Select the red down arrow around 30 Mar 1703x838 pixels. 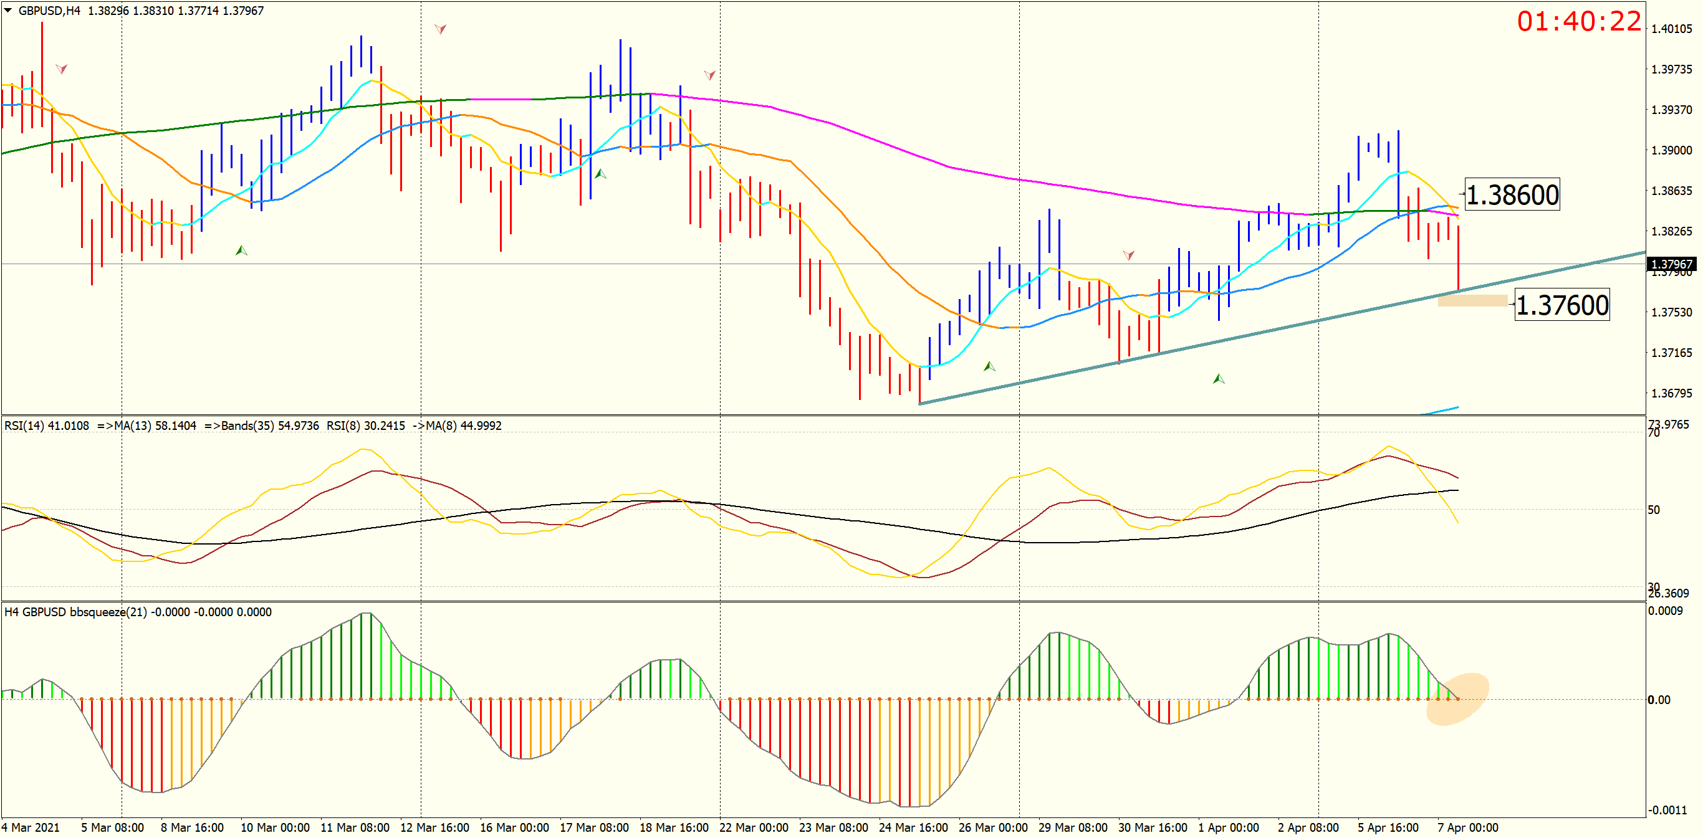pyautogui.click(x=1128, y=255)
